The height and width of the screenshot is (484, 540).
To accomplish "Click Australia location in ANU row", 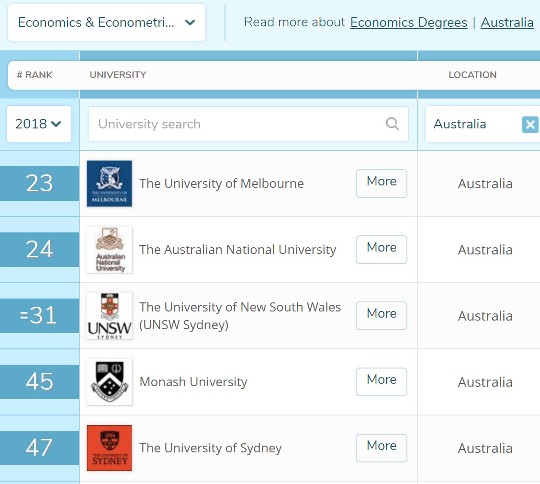I will tap(485, 250).
